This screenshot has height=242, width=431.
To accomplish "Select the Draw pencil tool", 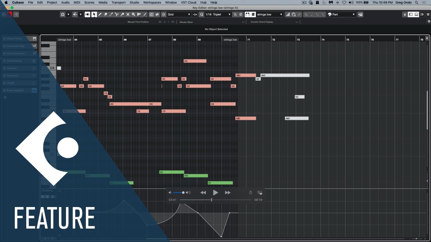I will [100, 14].
